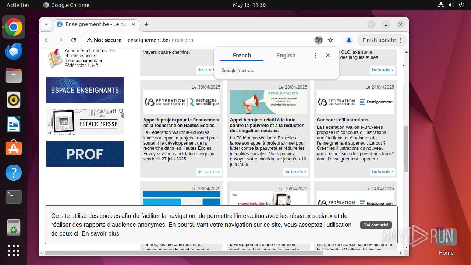Click the megaphone Appel à projets image
471x265 pixels.
tap(269, 102)
